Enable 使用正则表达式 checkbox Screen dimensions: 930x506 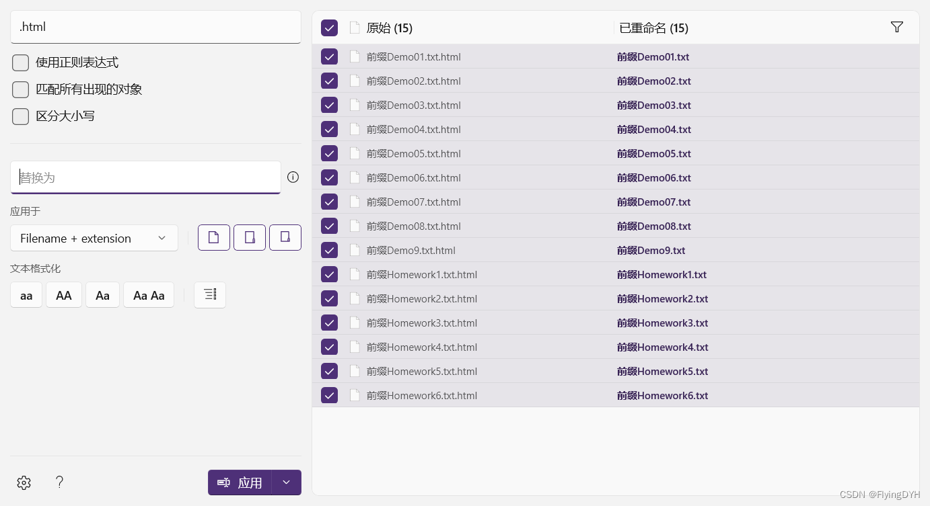[21, 62]
